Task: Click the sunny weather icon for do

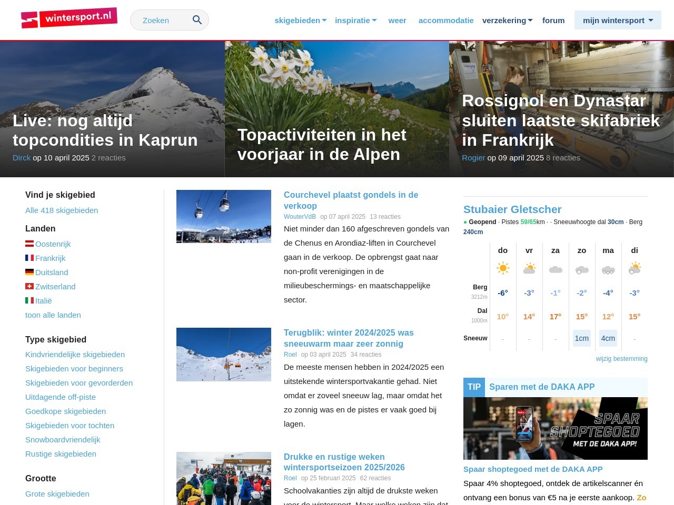Action: point(503,268)
